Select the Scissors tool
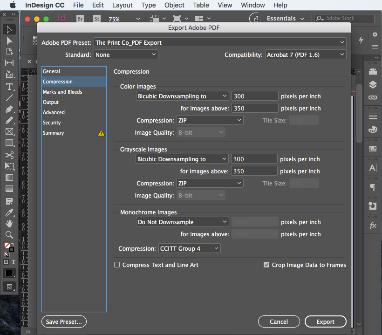This screenshot has width=382, height=335. [x=9, y=155]
